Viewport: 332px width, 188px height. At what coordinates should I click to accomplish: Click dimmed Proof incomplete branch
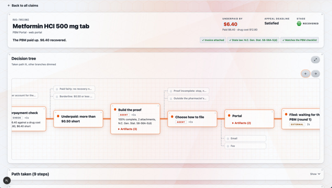[188, 91]
